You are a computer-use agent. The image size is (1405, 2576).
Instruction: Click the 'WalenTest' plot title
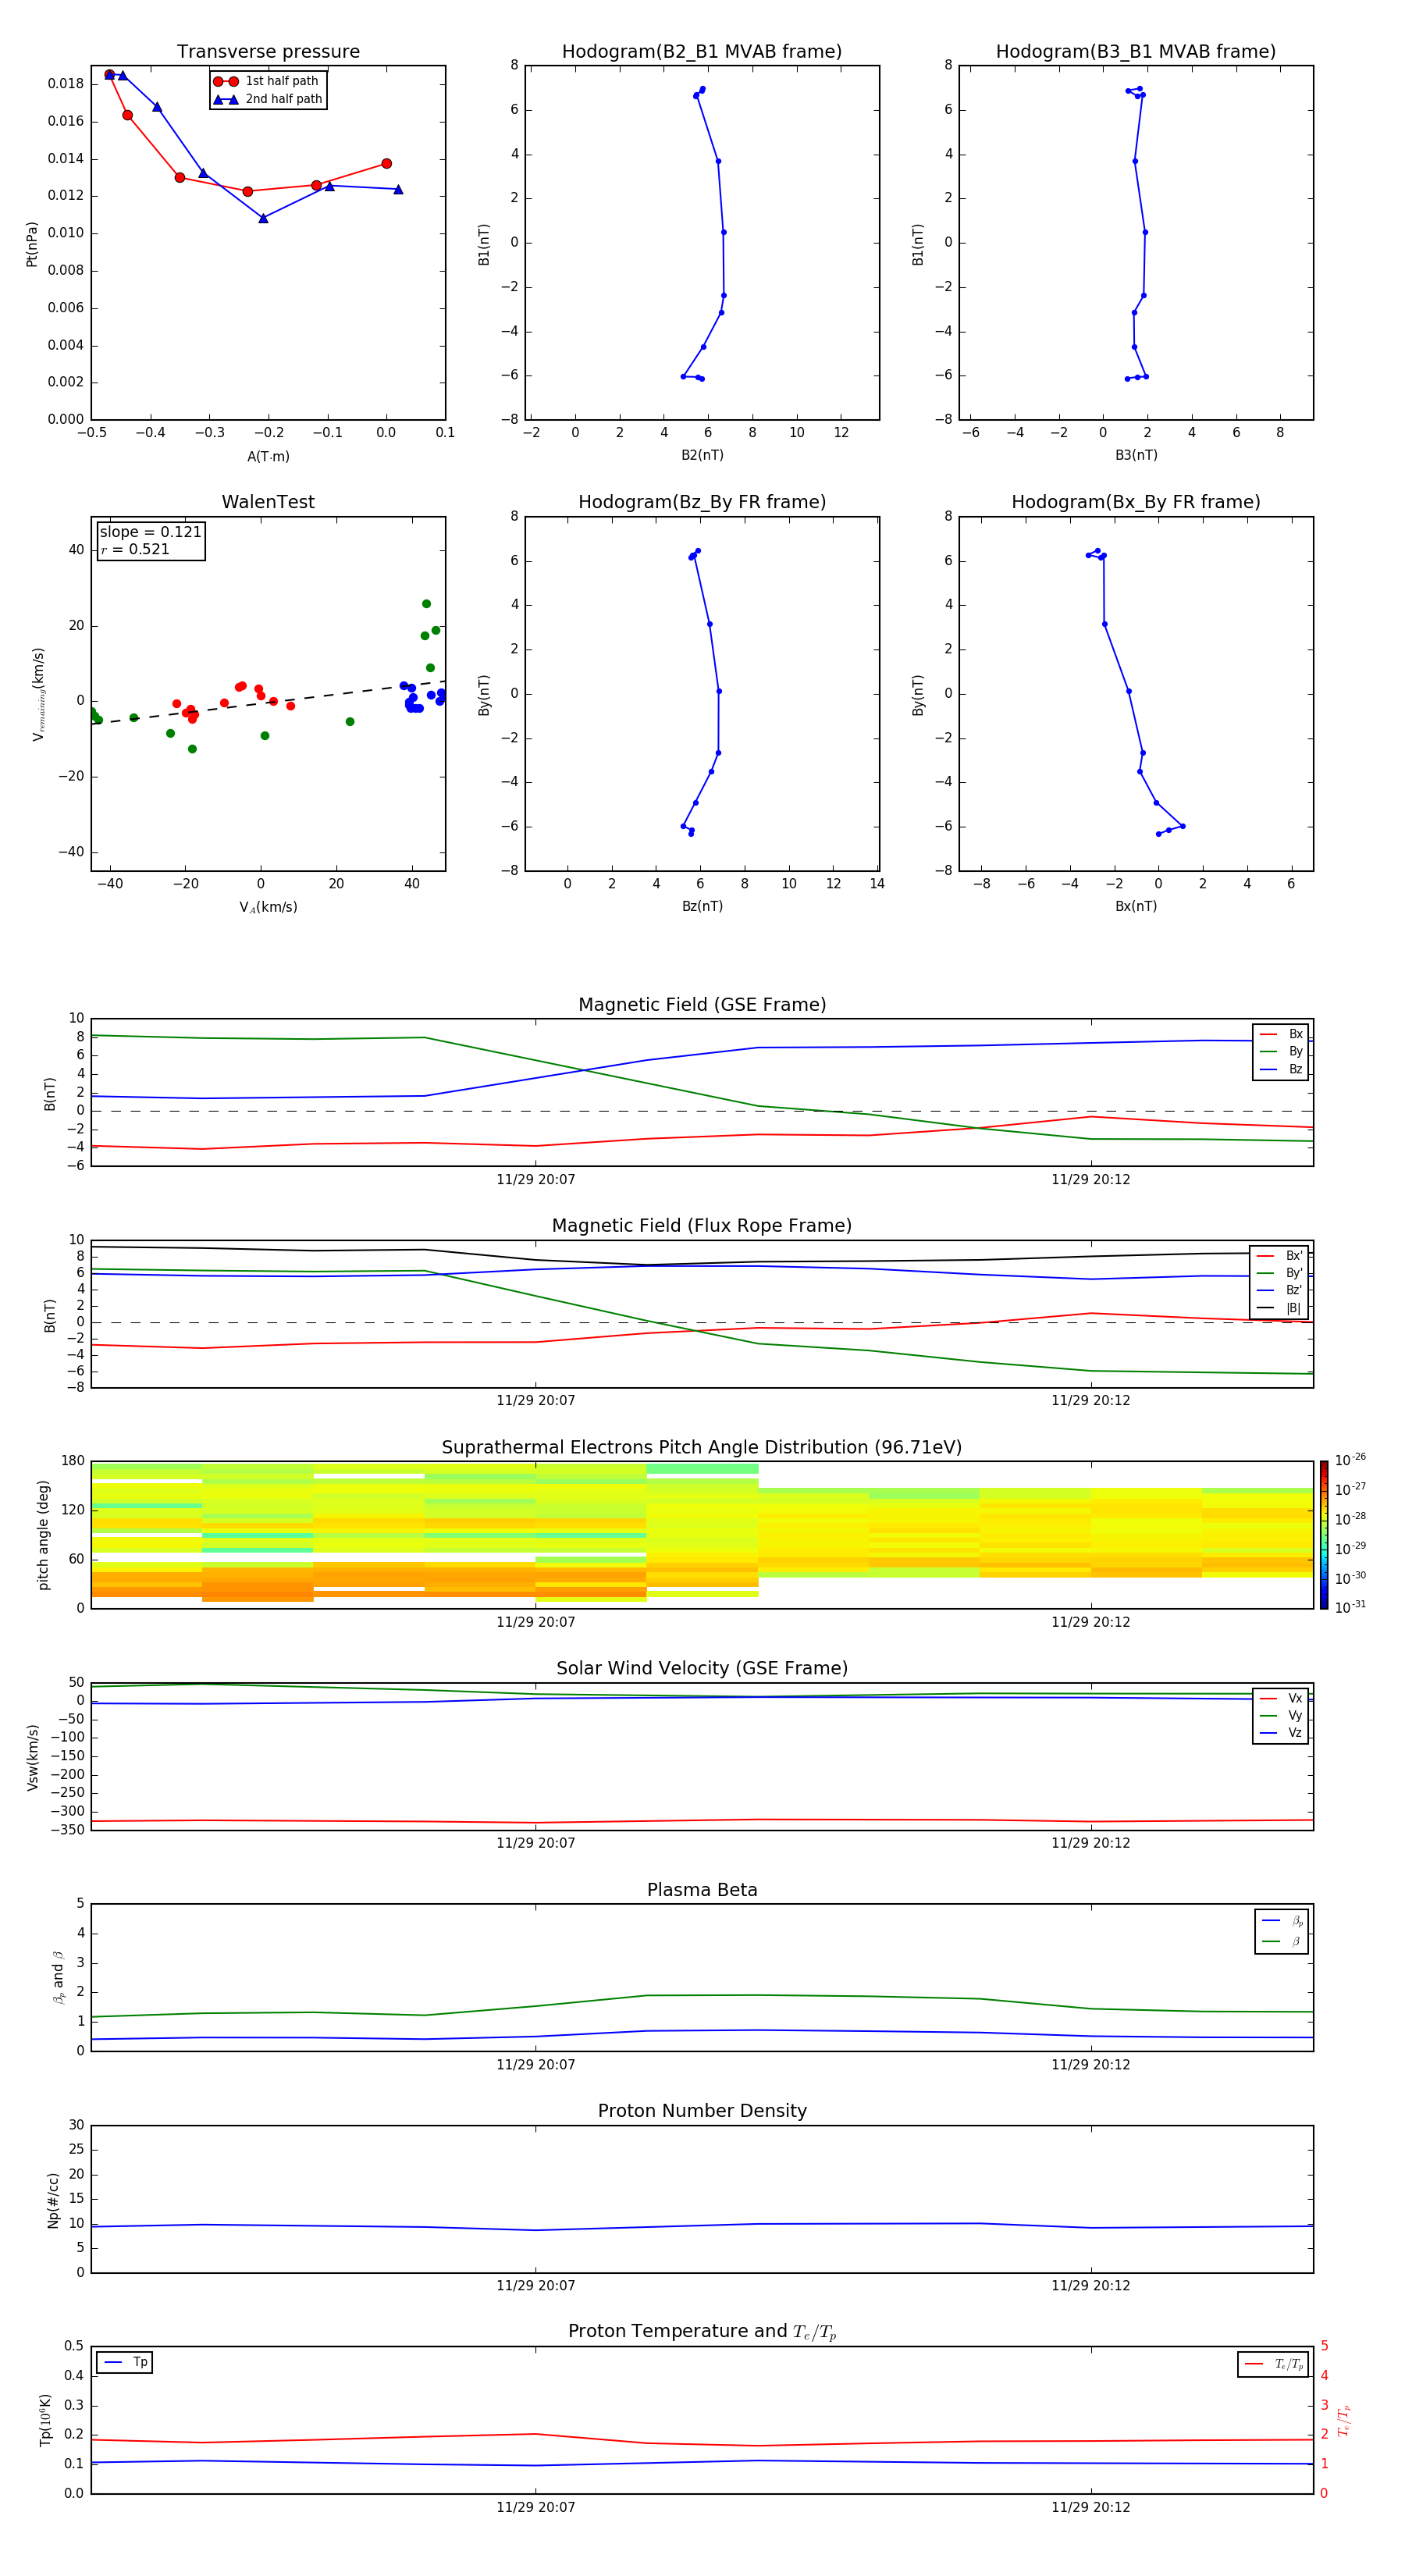click(x=268, y=502)
